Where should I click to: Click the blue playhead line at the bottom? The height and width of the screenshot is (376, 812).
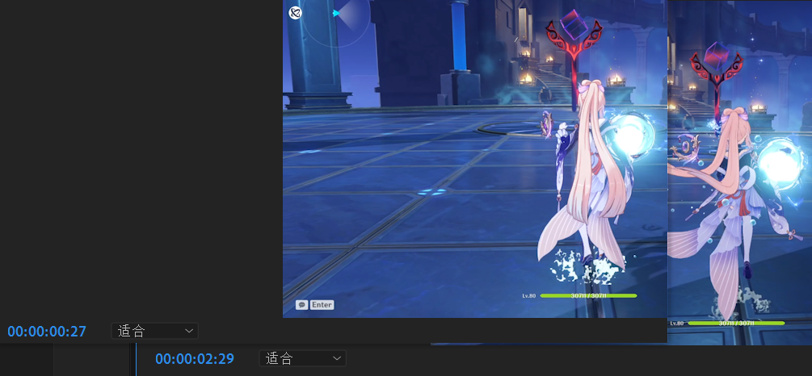(x=136, y=359)
